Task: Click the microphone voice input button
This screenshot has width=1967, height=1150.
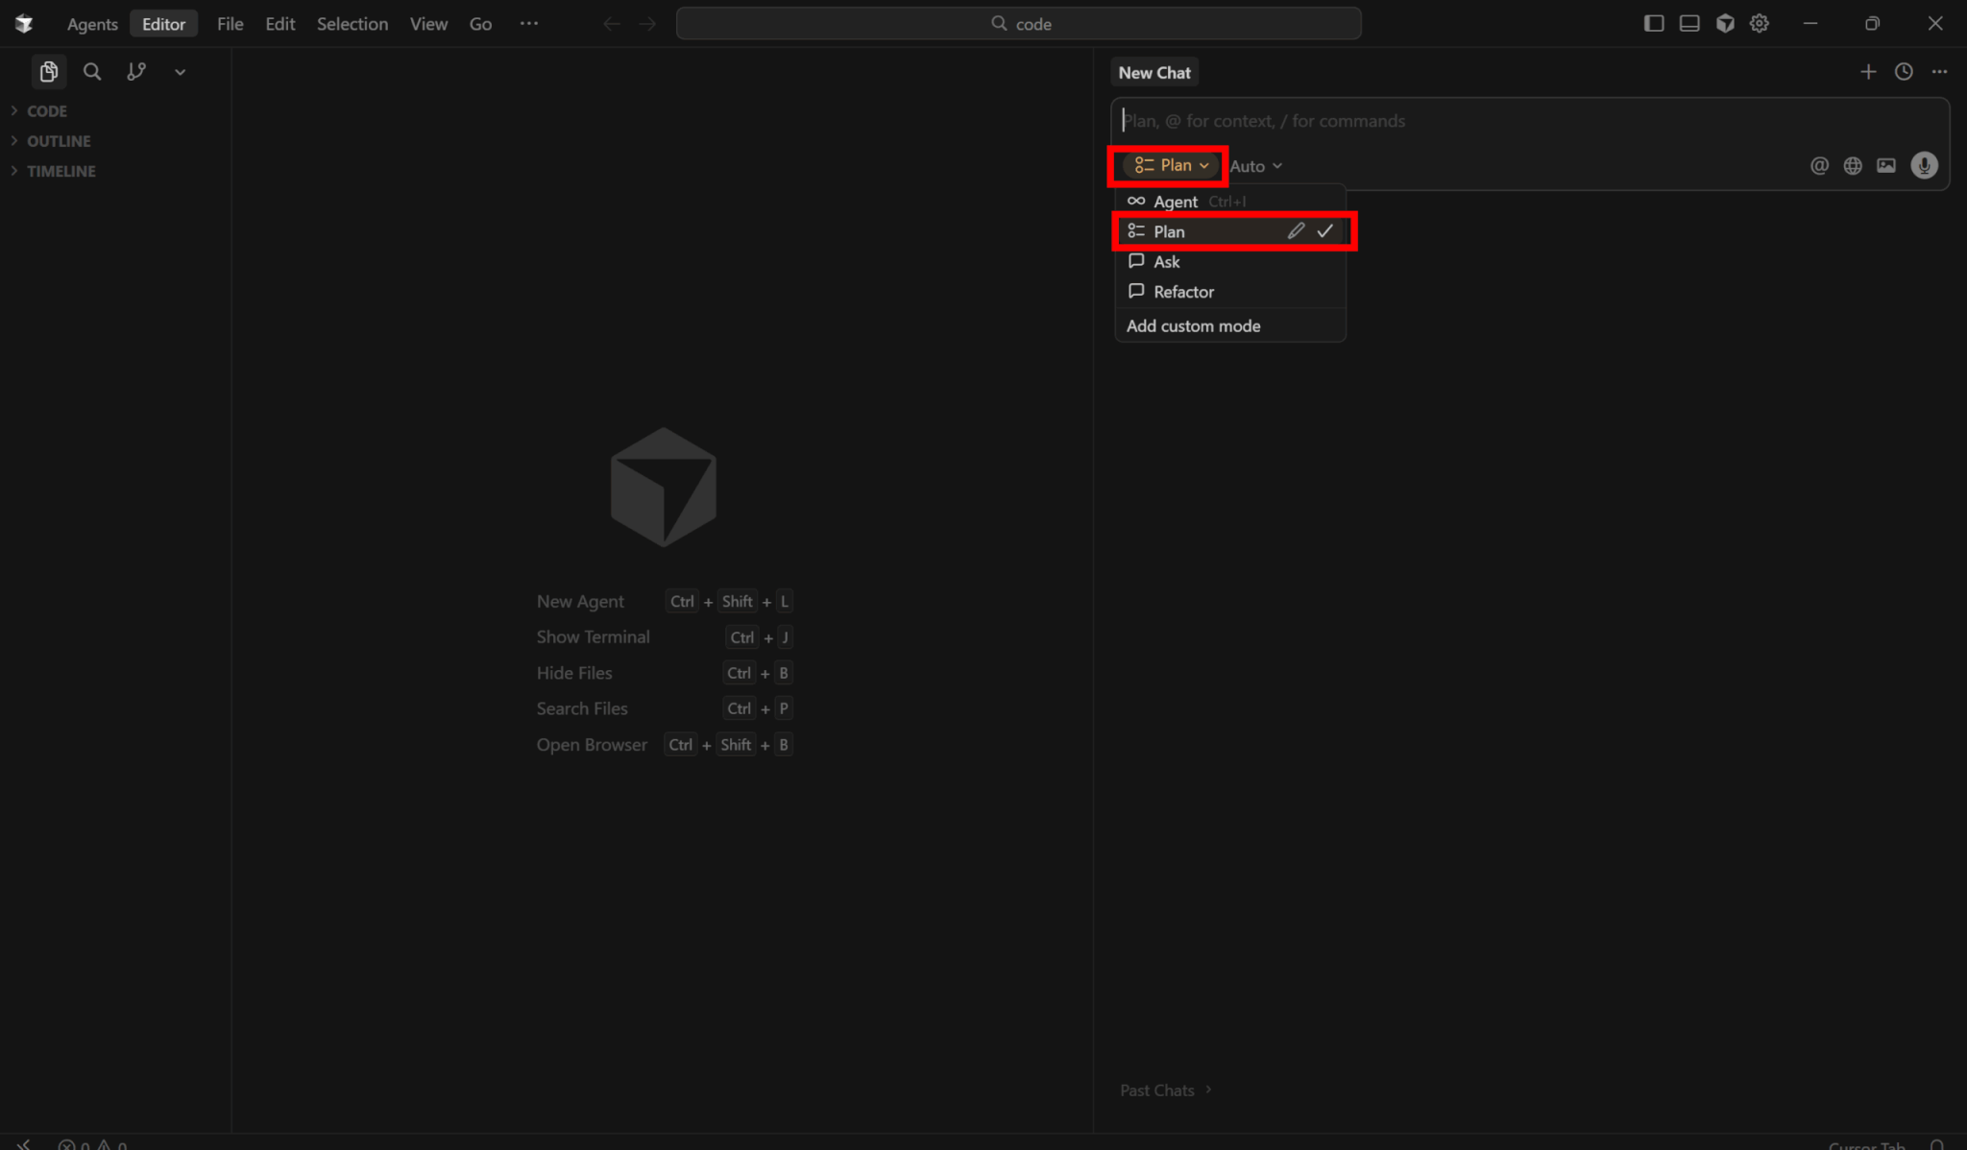Action: 1924,166
